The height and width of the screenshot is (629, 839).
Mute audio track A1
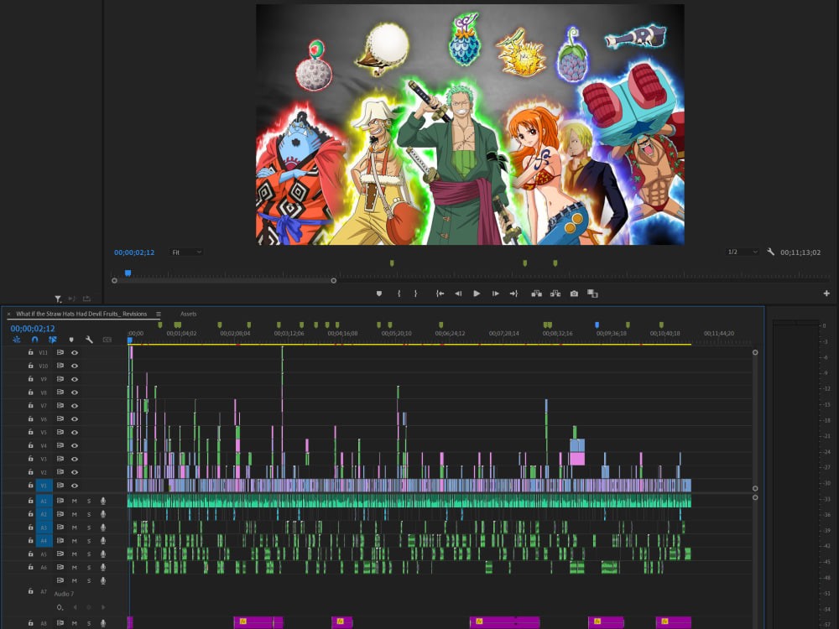(x=74, y=499)
